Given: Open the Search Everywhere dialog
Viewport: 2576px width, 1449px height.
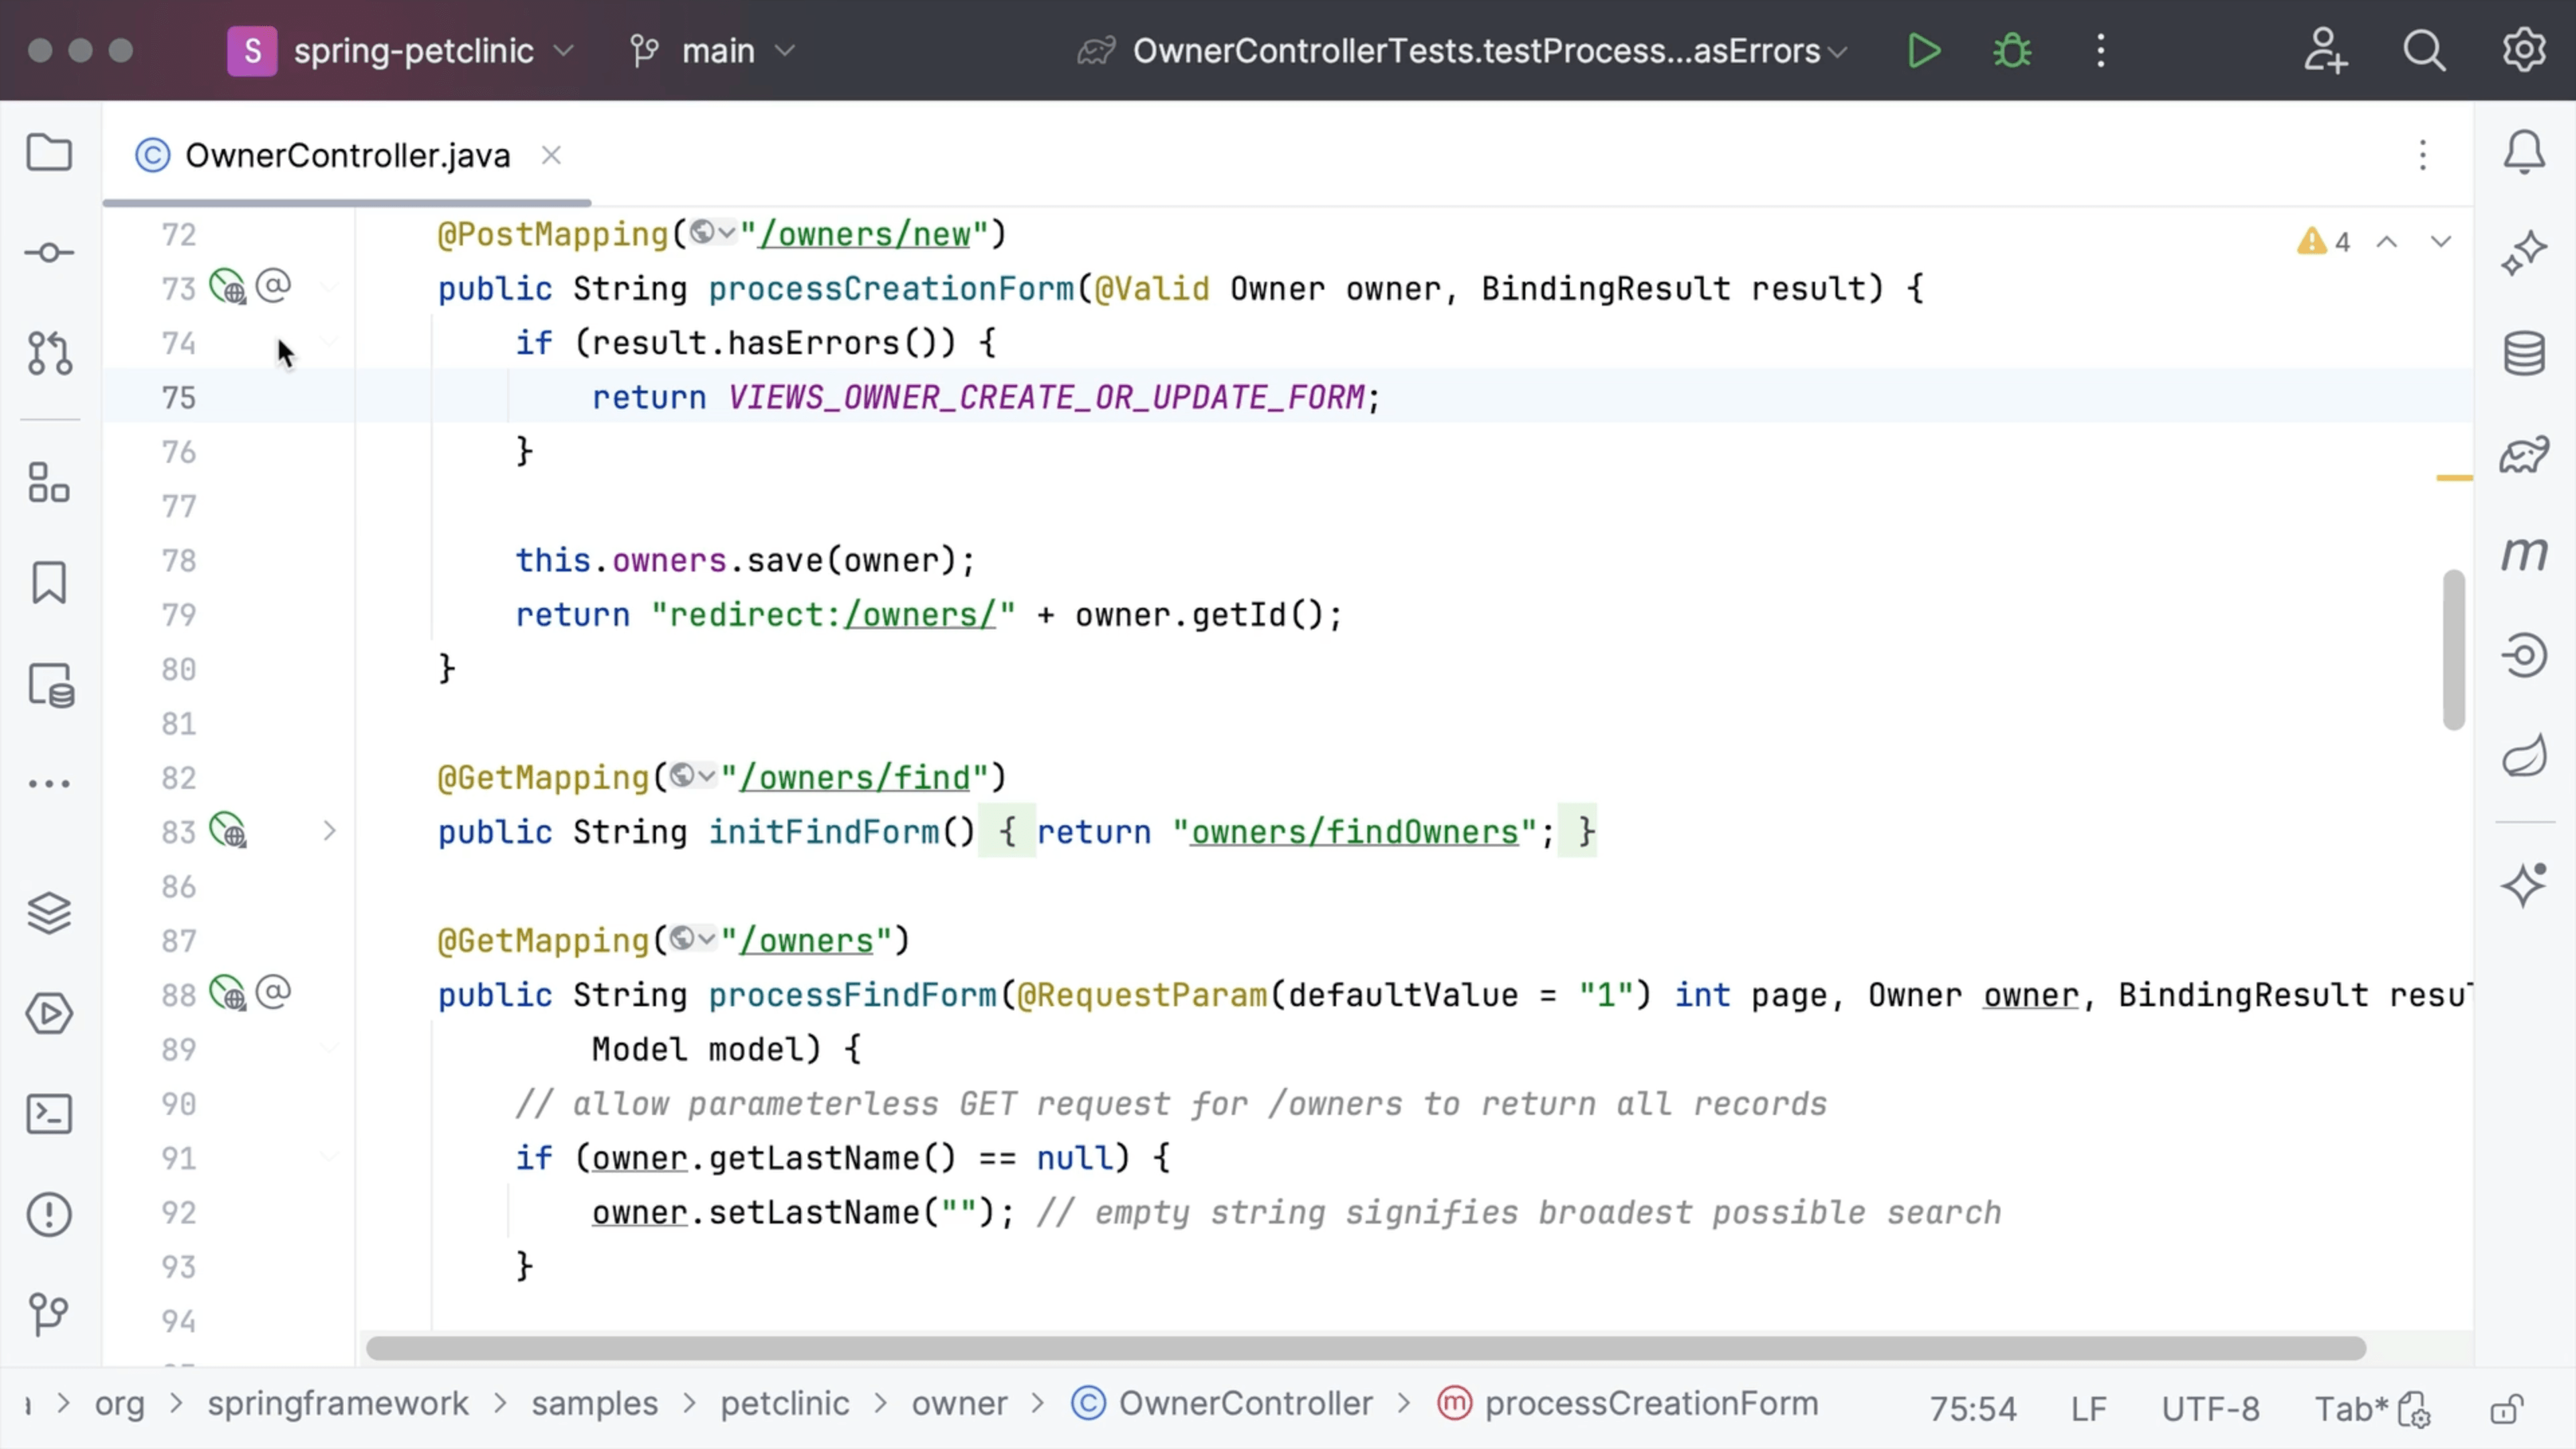Looking at the screenshot, I should [x=2424, y=51].
